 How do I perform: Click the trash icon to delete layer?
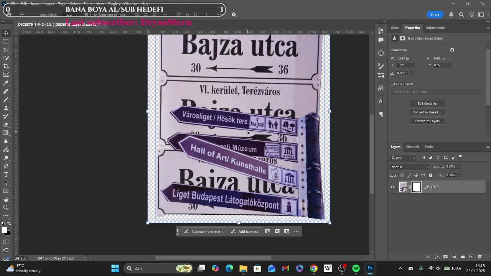(481, 257)
